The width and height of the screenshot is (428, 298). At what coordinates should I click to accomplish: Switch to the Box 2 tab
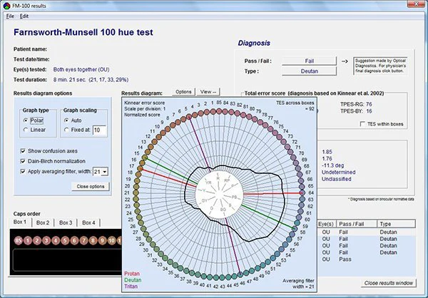(x=43, y=222)
